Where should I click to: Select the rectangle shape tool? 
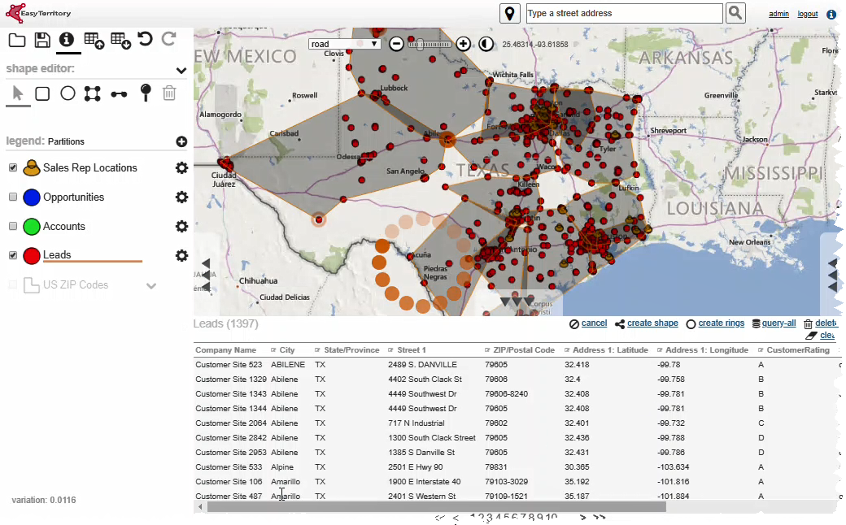[42, 93]
